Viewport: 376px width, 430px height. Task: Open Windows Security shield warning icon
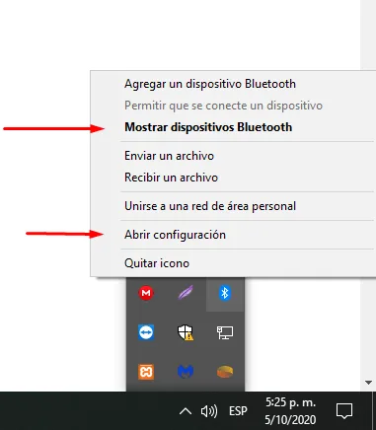186,332
